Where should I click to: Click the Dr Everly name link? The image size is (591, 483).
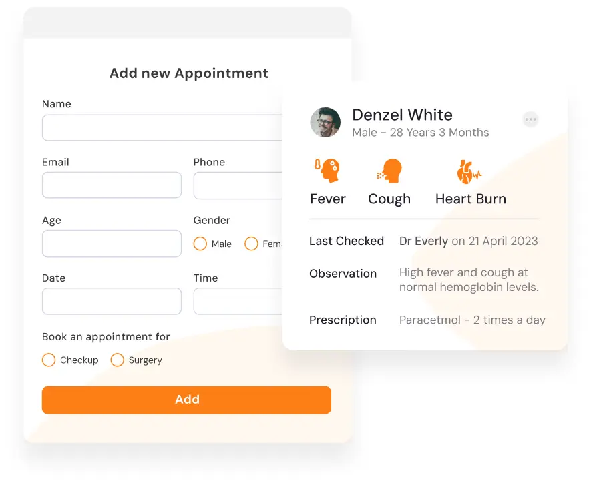point(423,241)
